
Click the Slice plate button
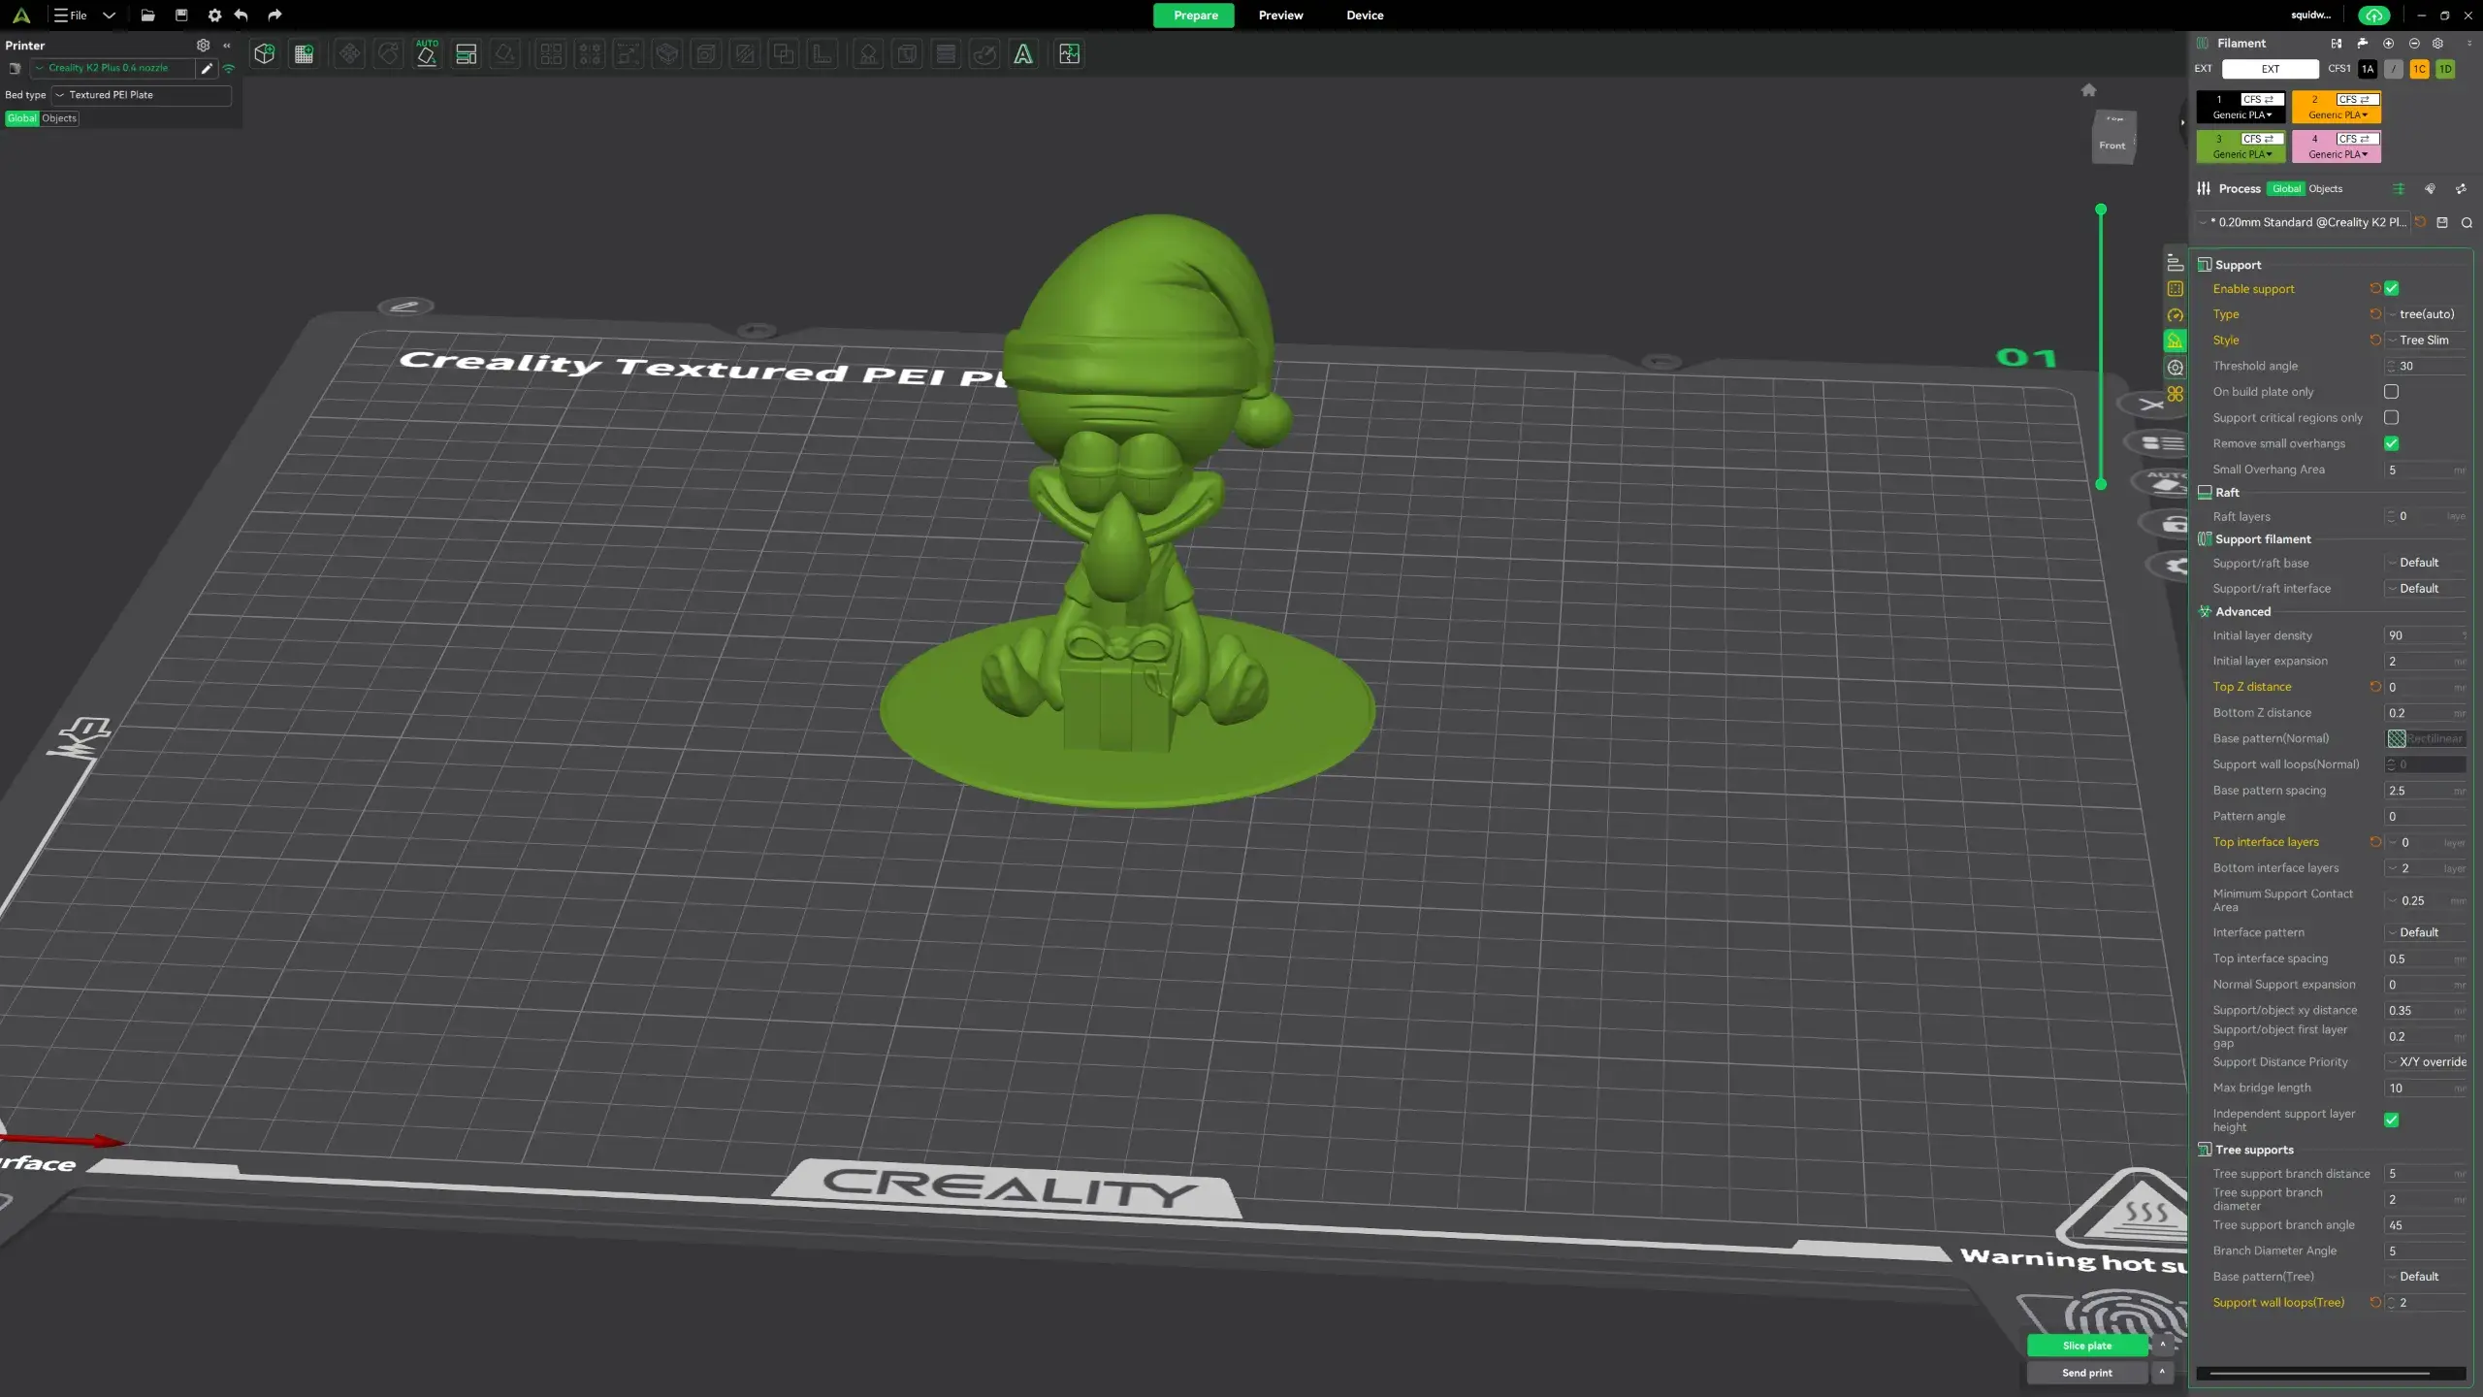(x=2087, y=1346)
